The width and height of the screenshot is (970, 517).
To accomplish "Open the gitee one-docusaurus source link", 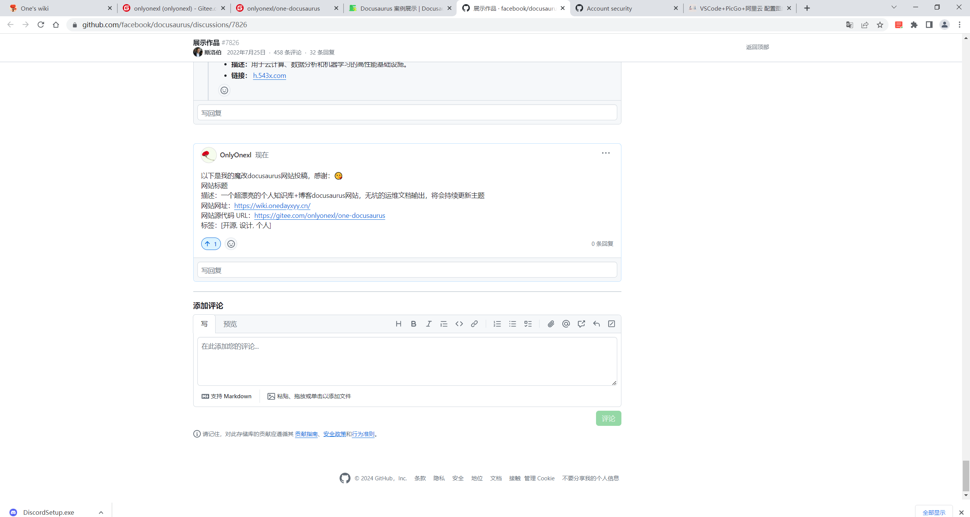I will [x=319, y=216].
